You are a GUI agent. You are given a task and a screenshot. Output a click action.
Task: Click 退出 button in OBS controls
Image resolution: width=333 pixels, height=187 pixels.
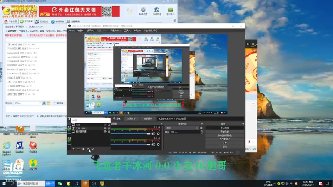[225, 147]
